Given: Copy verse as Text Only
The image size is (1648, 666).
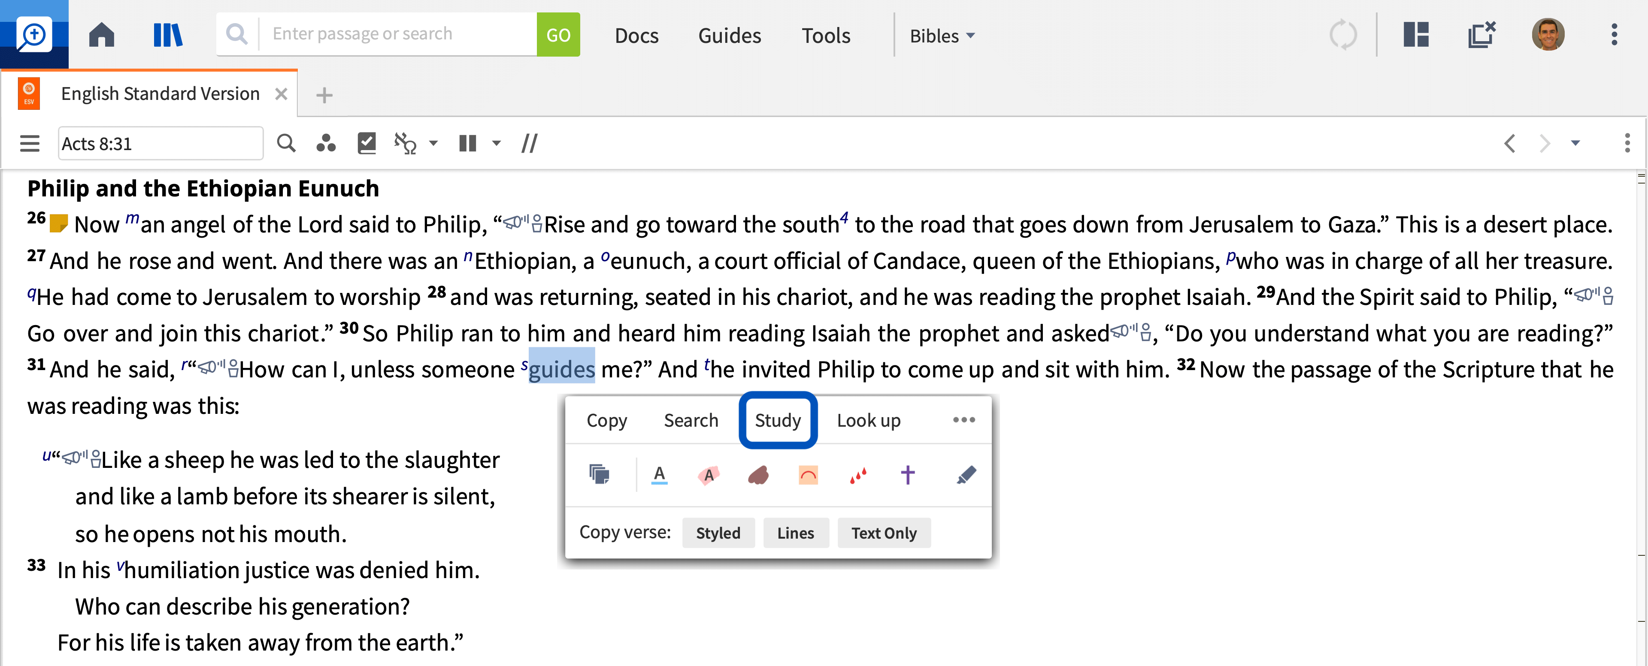Looking at the screenshot, I should [x=884, y=533].
